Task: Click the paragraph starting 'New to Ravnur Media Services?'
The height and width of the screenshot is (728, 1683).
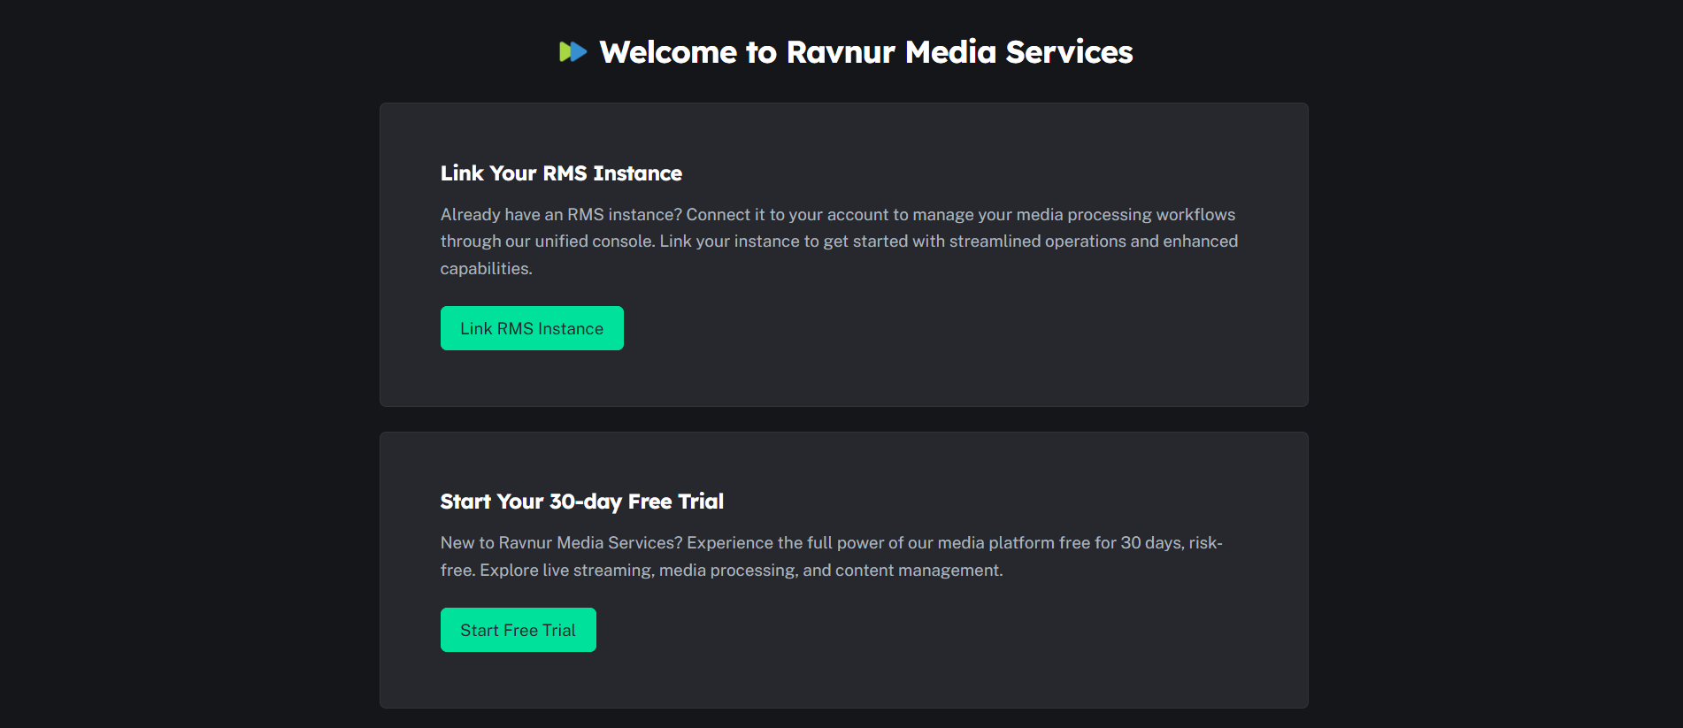Action: [x=832, y=556]
